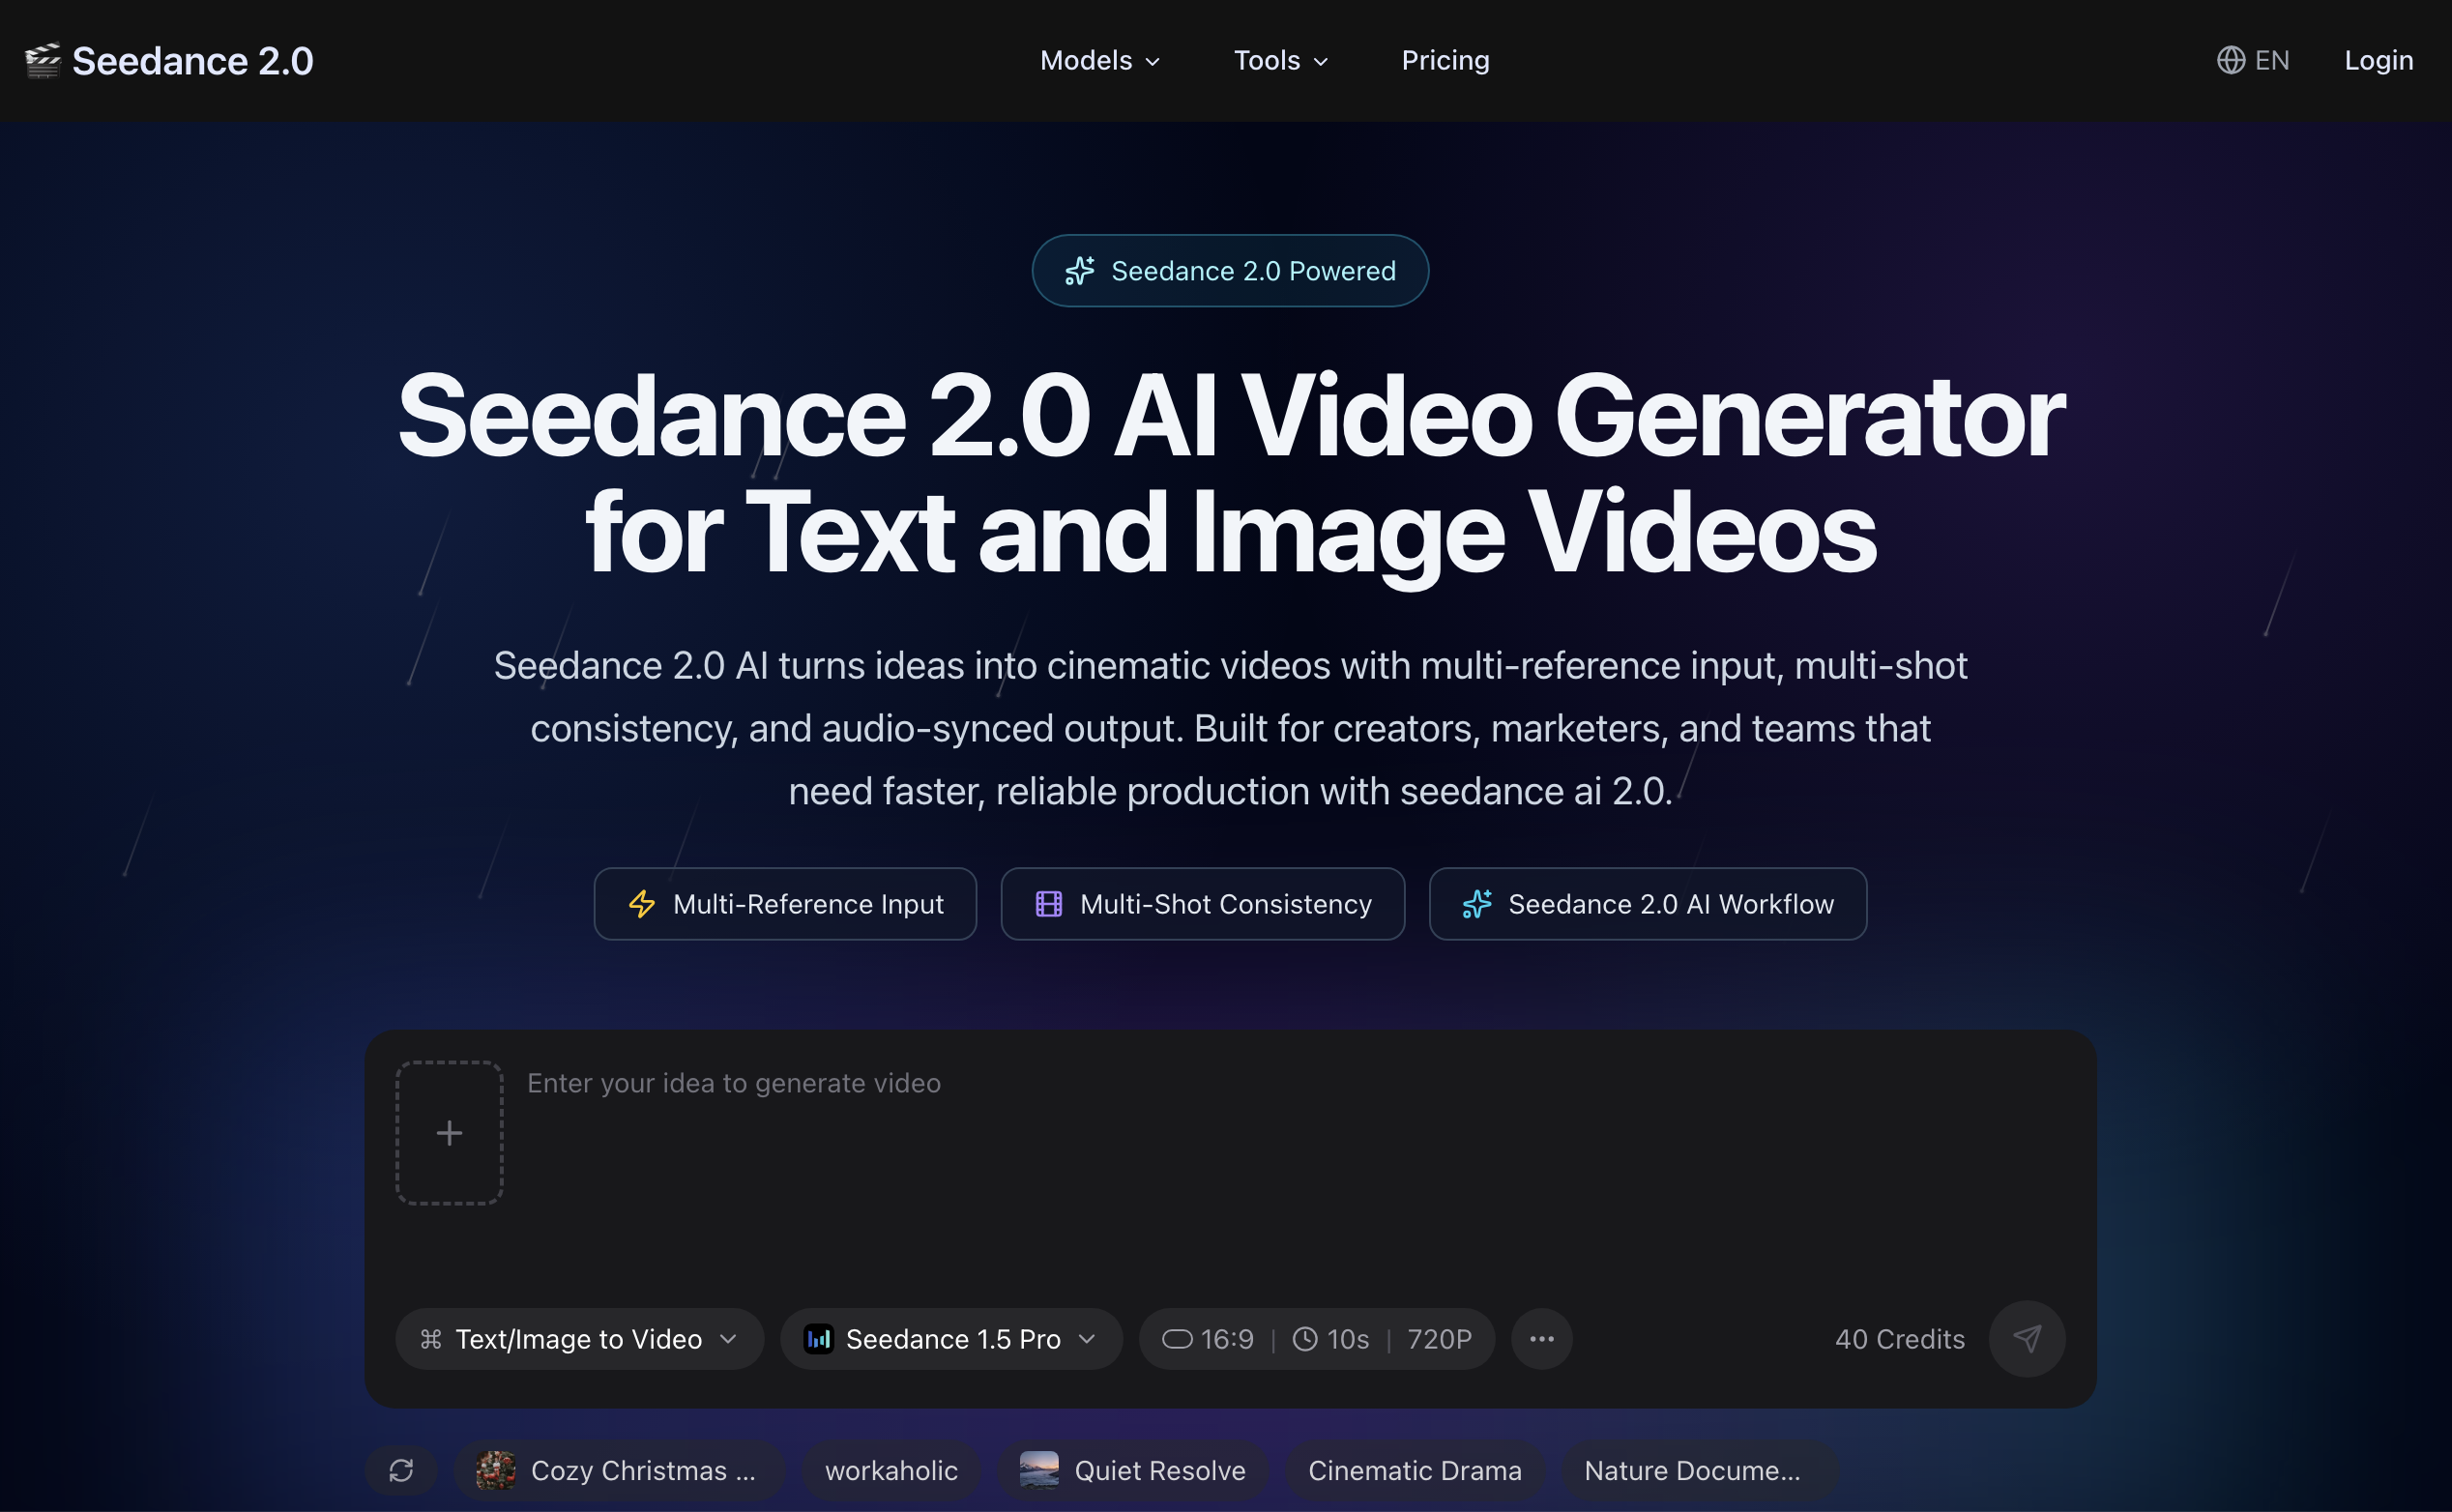Expand the Seedance 1.5 Pro model selector
2452x1512 pixels.
pyautogui.click(x=950, y=1339)
